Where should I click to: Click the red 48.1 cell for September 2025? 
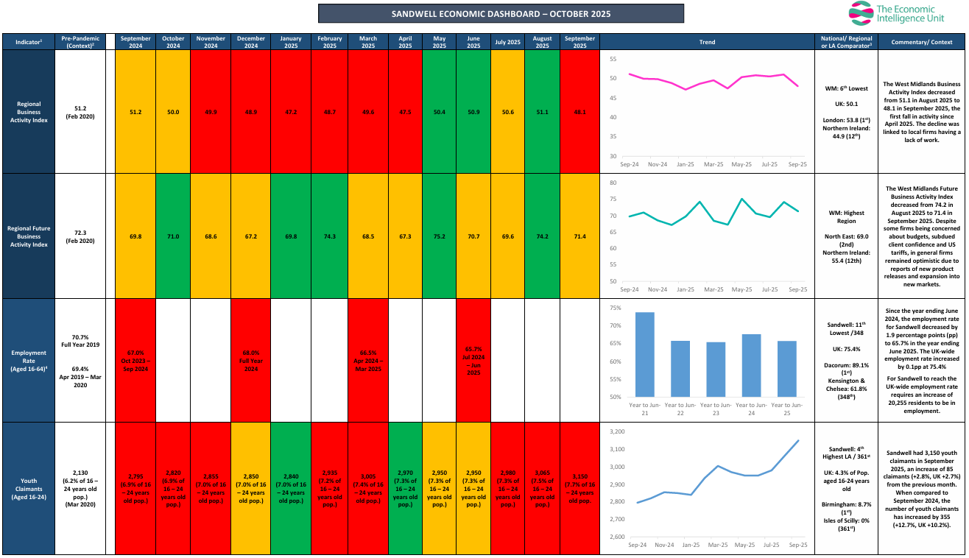579,112
